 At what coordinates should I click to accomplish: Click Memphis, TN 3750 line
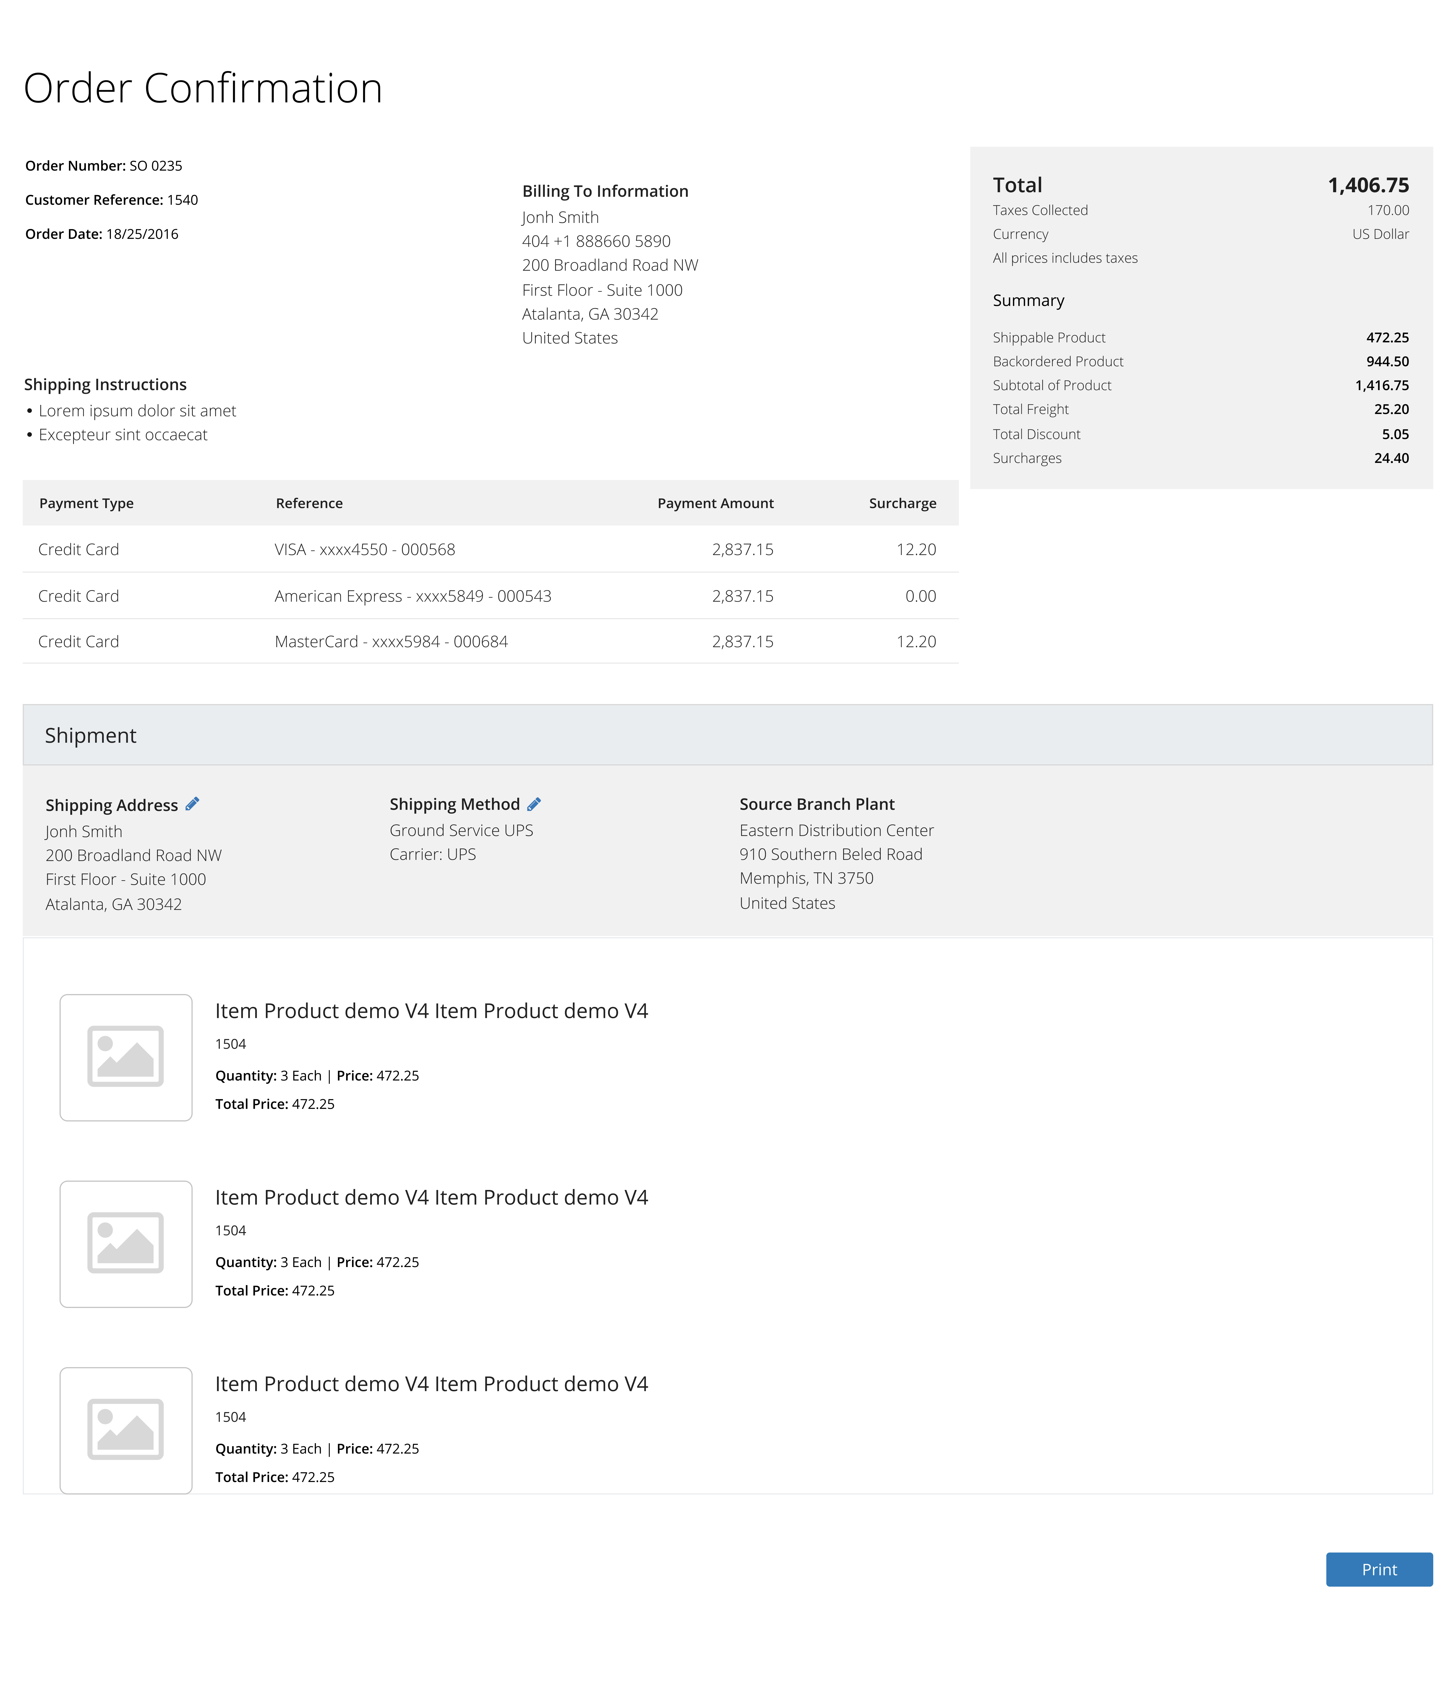(806, 878)
